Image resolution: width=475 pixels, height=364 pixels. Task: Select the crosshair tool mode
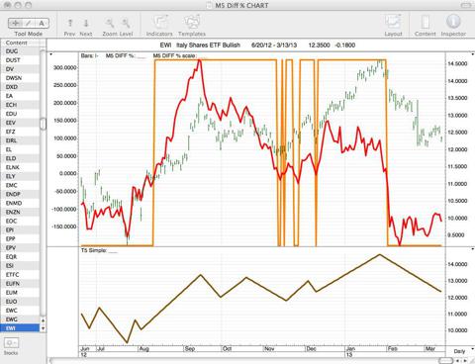click(15, 23)
